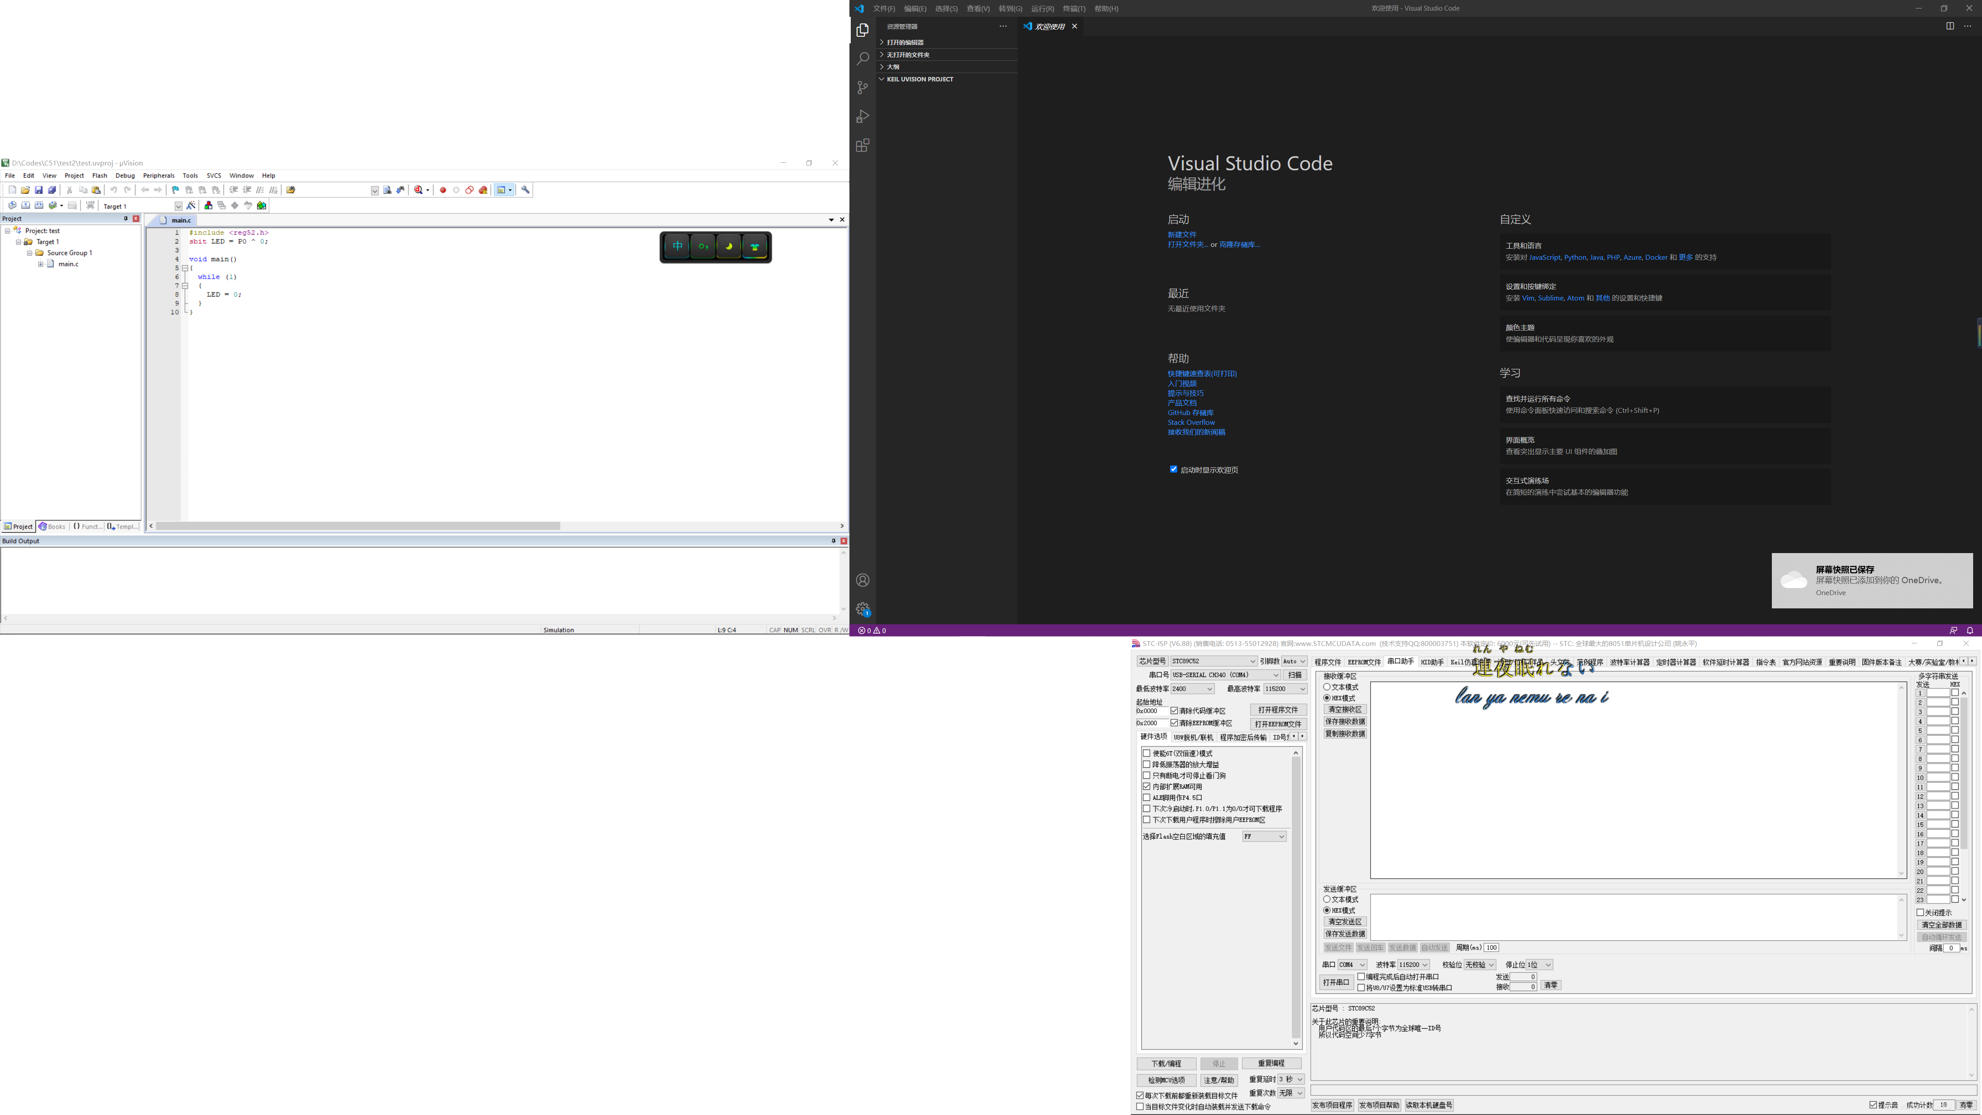Toggle 启动时显示欢迎页 checkbox in VS Code
1982x1115 pixels.
(1173, 469)
